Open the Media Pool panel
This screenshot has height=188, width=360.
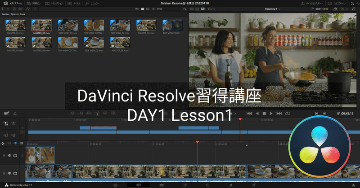point(13,3)
